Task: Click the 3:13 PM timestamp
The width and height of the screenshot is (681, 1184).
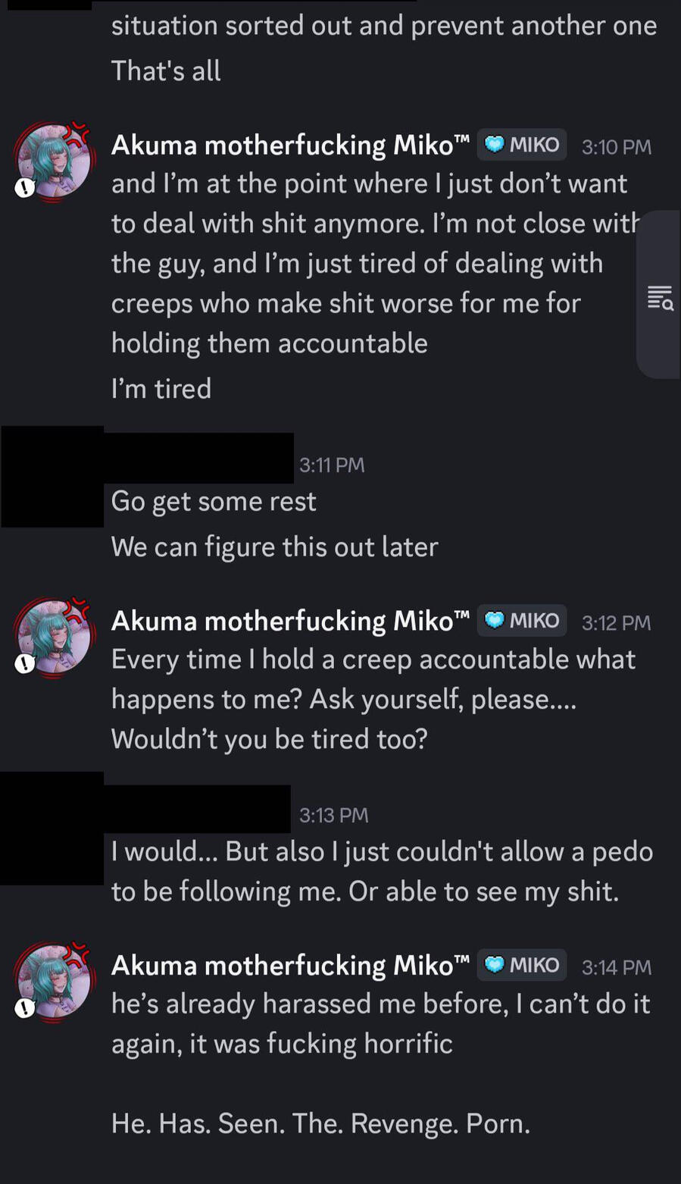Action: (x=333, y=815)
